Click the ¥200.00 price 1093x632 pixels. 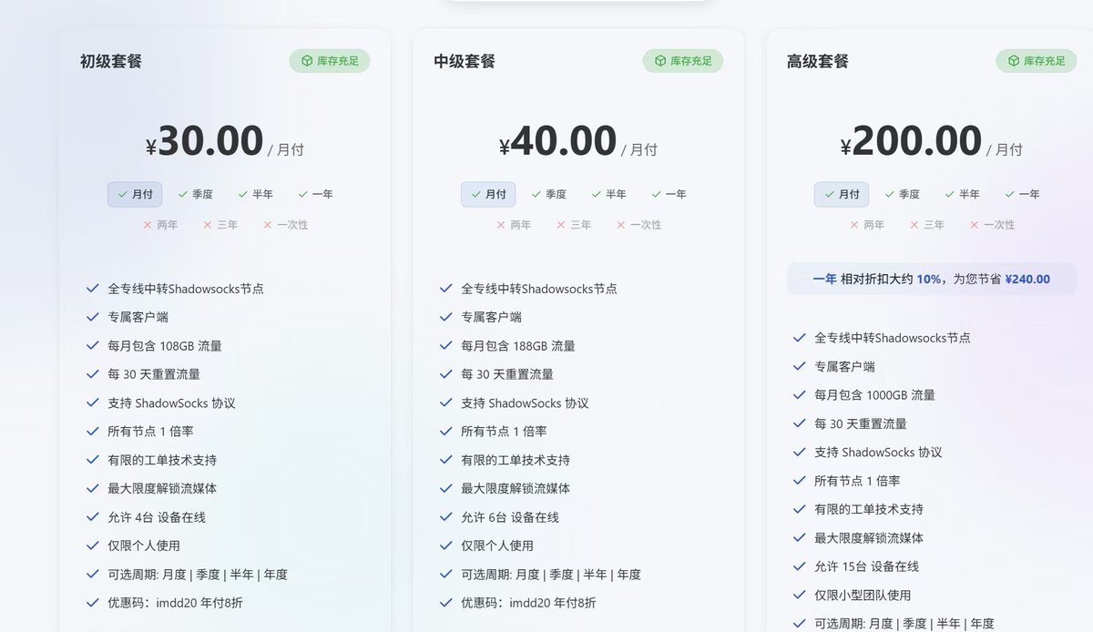pos(911,141)
